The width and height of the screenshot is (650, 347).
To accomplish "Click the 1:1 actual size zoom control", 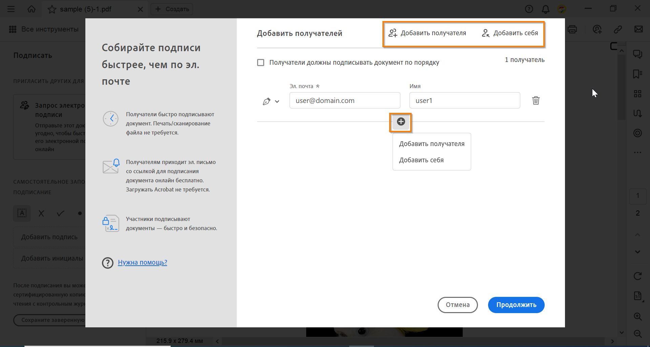I will coord(637,295).
